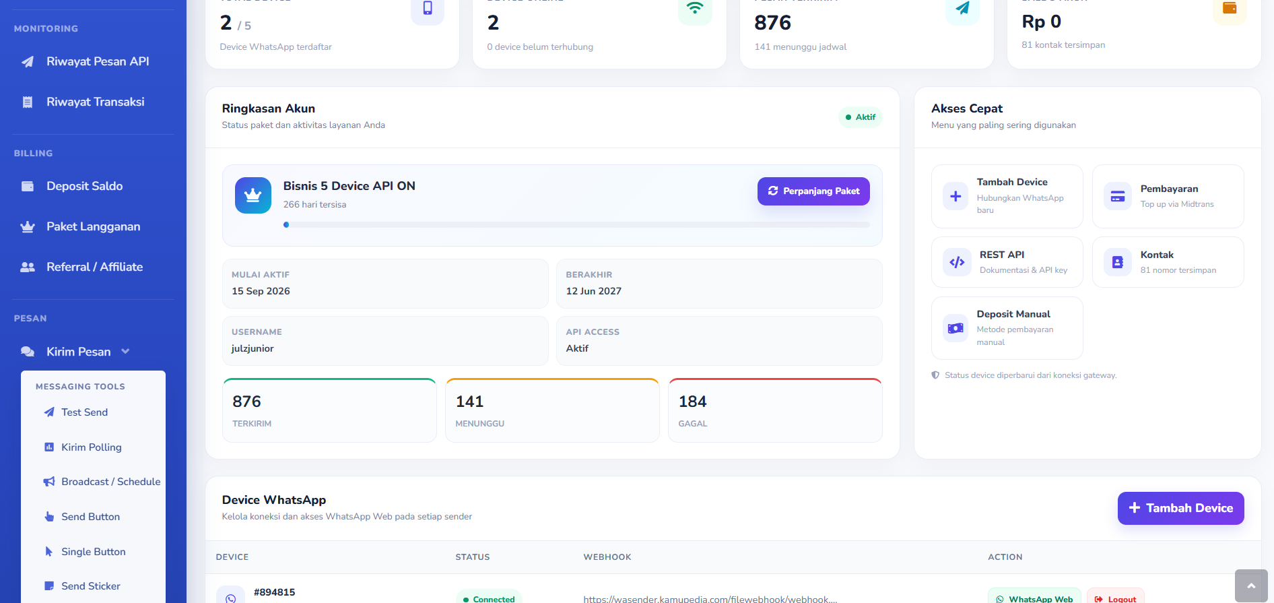1274x603 pixels.
Task: Click the Mulai Aktif date 15 Sep 2026
Action: [x=261, y=291]
